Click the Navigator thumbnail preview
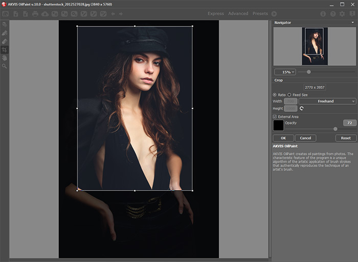 pos(315,46)
